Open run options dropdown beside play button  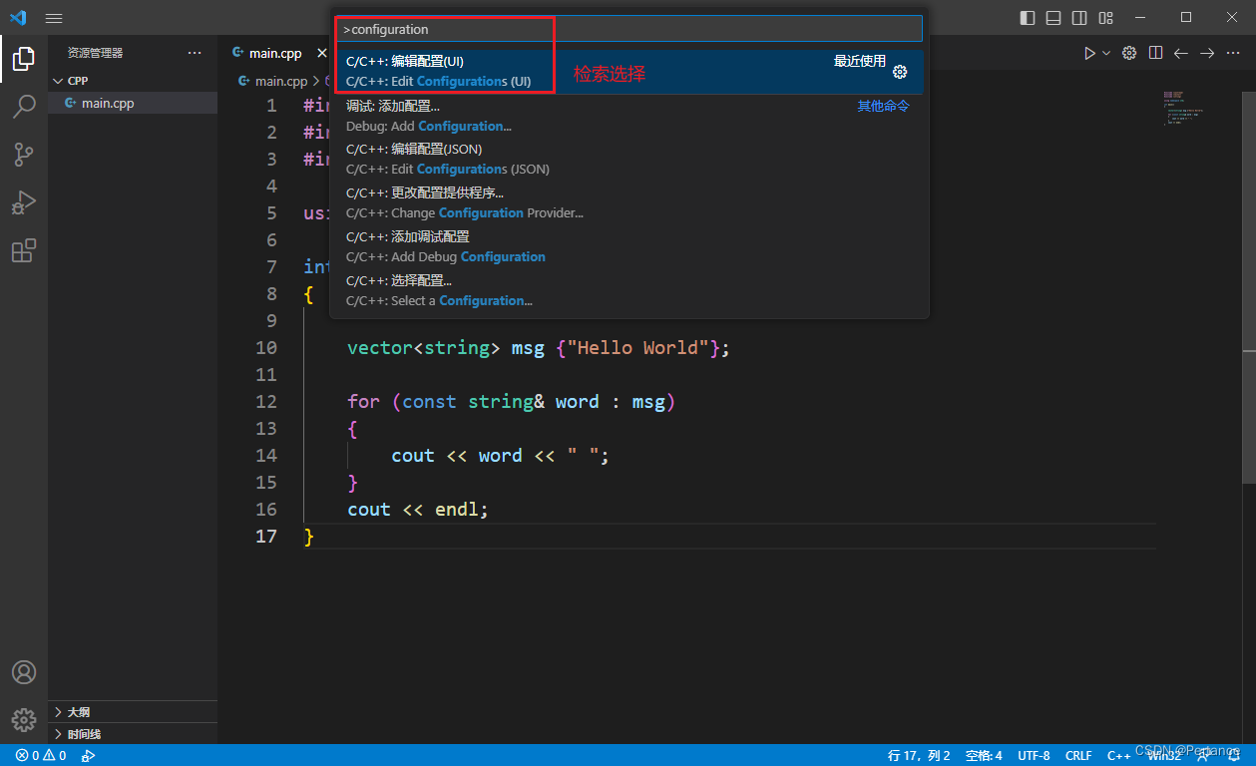[1105, 53]
